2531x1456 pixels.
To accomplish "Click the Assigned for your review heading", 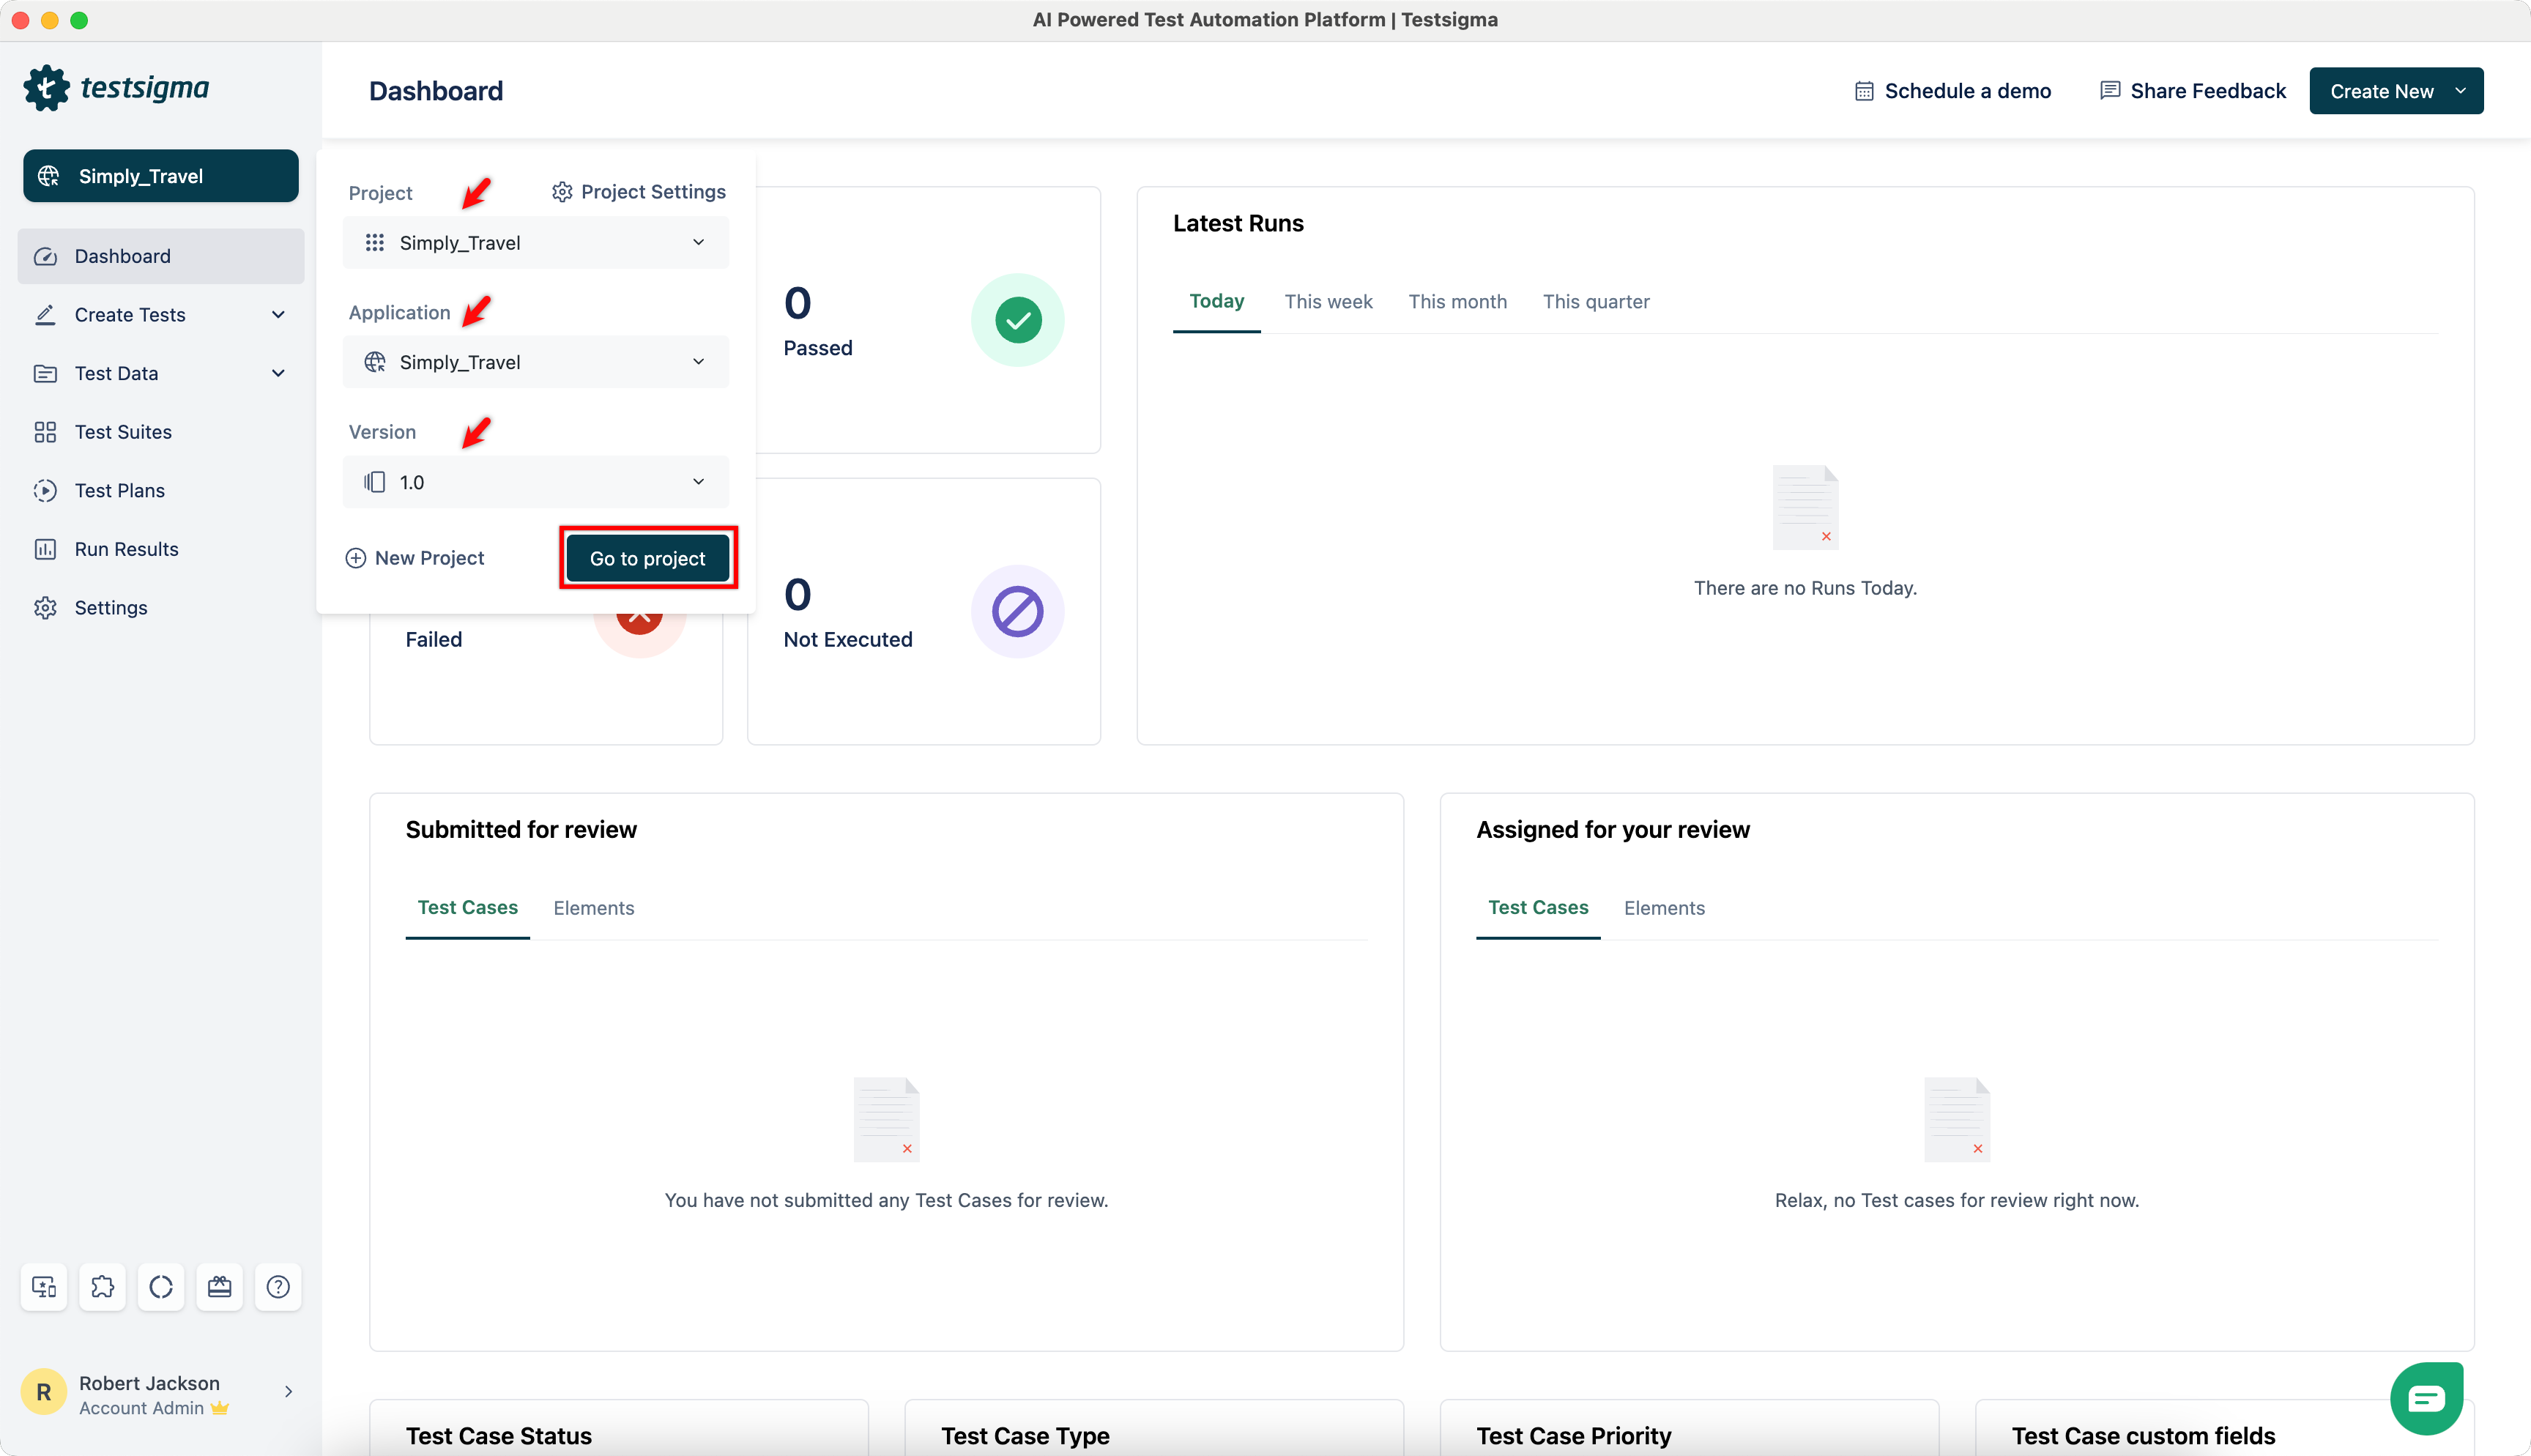I will pyautogui.click(x=1613, y=830).
